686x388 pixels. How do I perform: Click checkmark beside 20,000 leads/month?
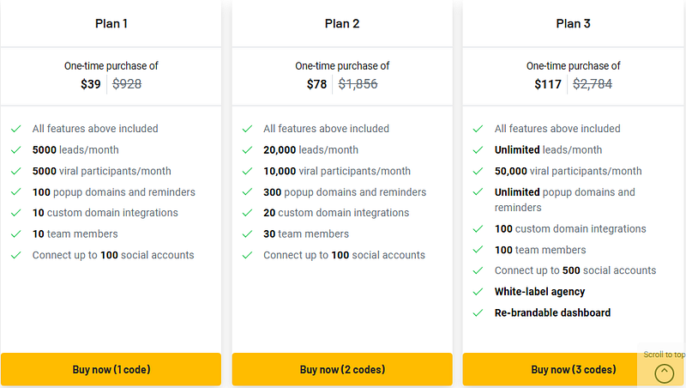click(247, 150)
